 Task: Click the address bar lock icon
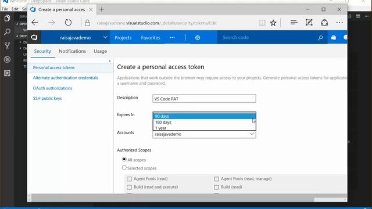[x=87, y=23]
